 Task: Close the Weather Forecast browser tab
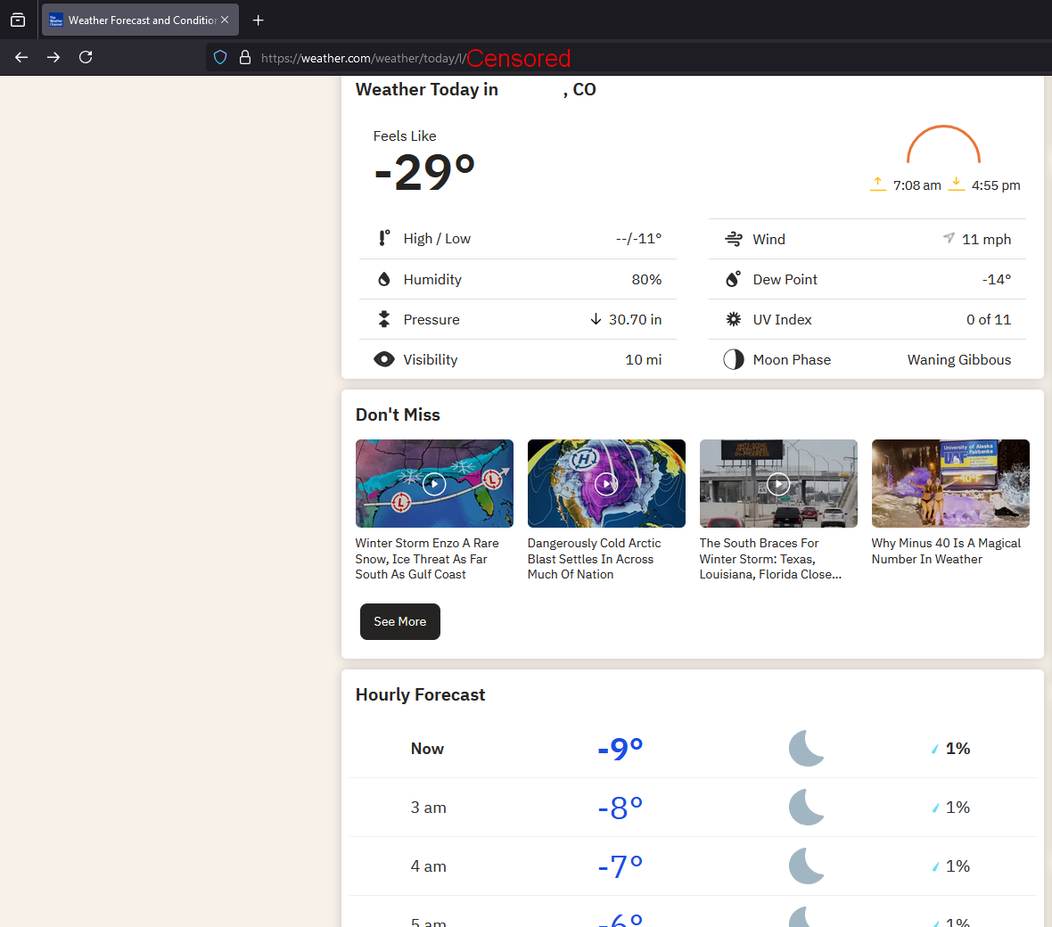point(225,20)
